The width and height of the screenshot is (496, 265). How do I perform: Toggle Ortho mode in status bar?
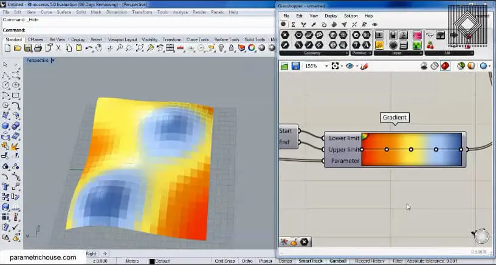pos(248,261)
